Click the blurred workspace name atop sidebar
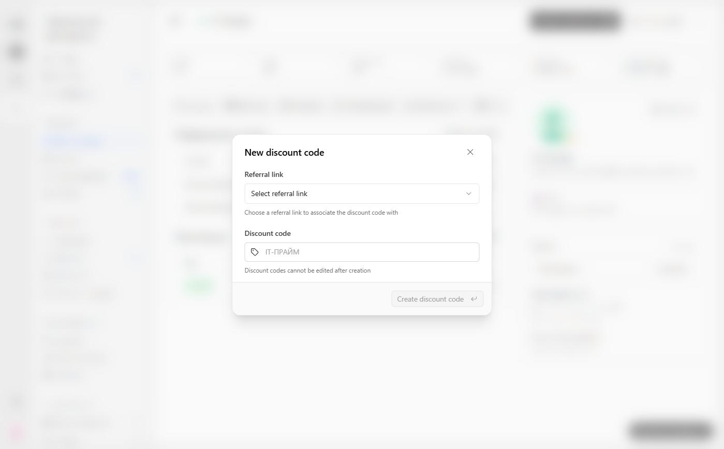Image resolution: width=724 pixels, height=449 pixels. click(74, 29)
